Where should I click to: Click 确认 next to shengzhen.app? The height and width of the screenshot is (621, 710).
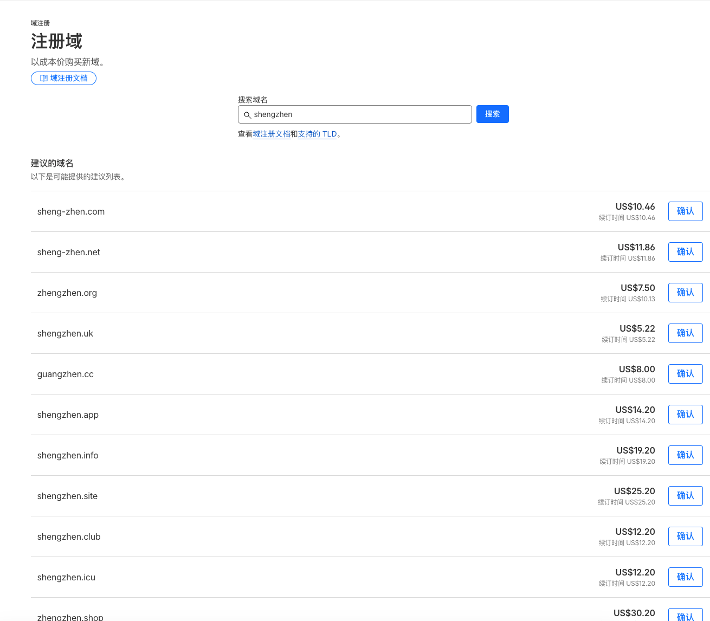click(x=685, y=415)
